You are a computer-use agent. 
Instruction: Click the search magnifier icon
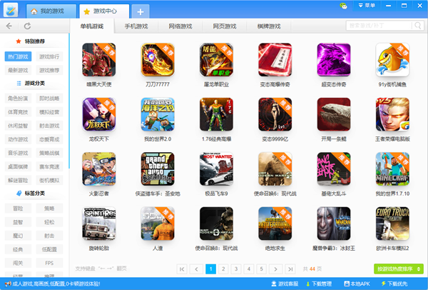pyautogui.click(x=417, y=26)
